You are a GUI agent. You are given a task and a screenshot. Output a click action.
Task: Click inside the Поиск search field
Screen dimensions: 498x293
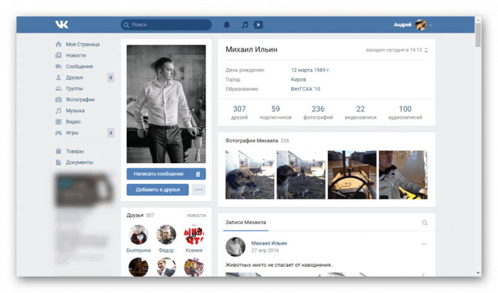(167, 25)
